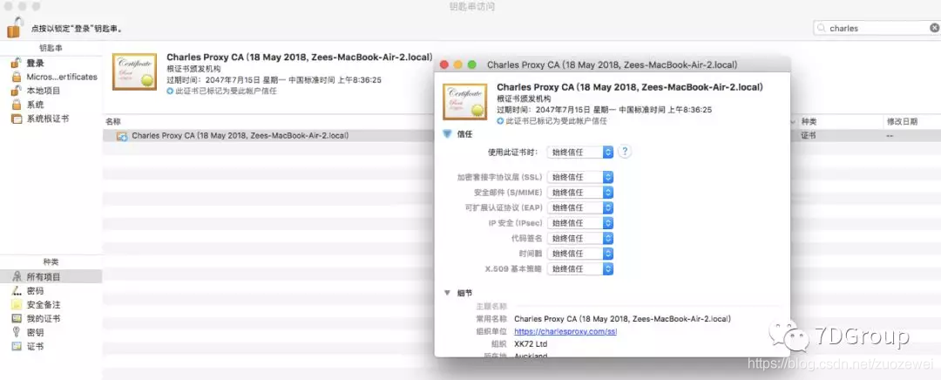941x380 pixels.
Task: Click the blue trusted-mark icon in the dialog
Action: (500, 121)
